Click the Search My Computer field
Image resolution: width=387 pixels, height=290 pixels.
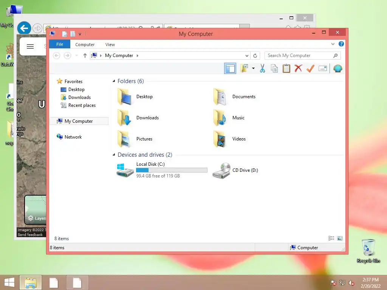click(x=302, y=56)
